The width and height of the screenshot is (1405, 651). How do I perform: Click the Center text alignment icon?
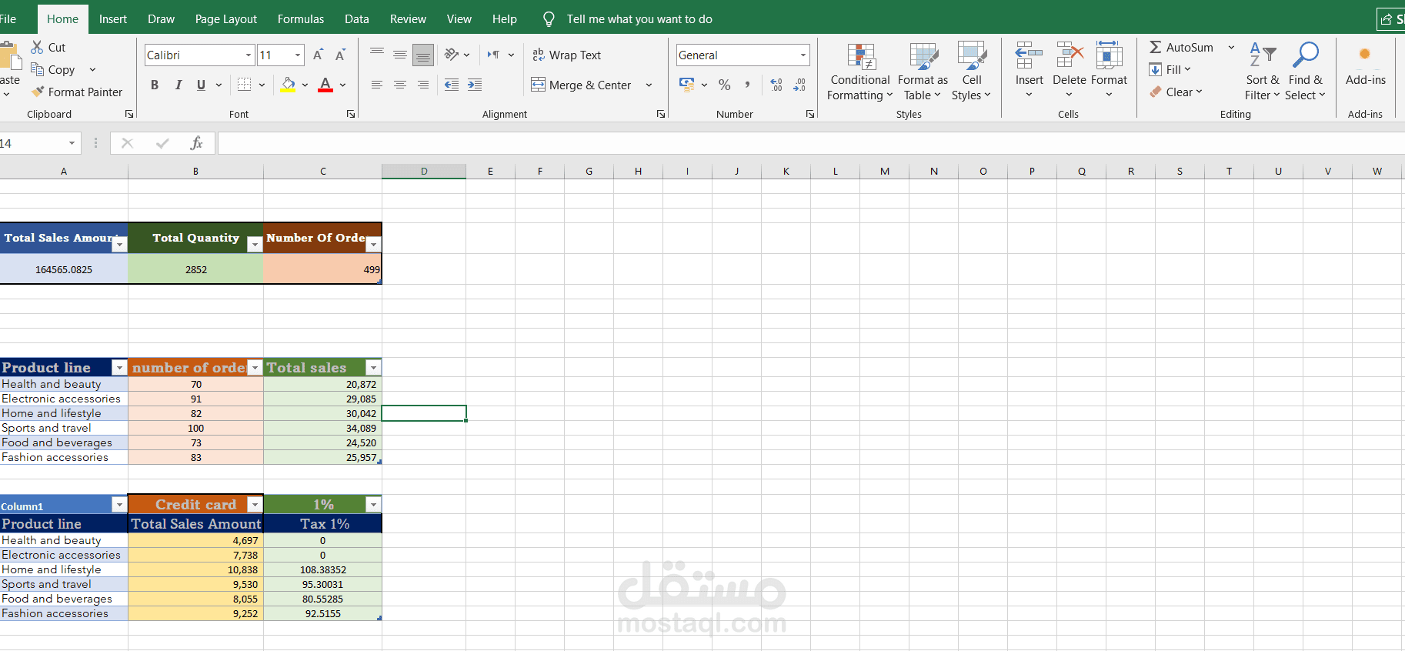coord(400,85)
